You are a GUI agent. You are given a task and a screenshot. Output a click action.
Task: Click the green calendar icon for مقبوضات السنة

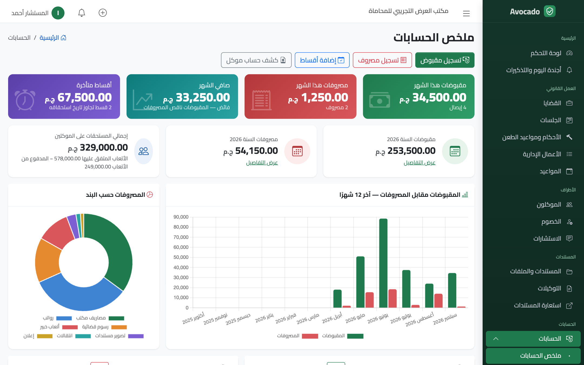tap(455, 151)
